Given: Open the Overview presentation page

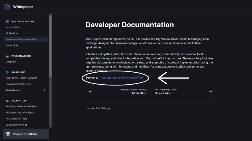Looking at the screenshot, I should [x=11, y=62].
